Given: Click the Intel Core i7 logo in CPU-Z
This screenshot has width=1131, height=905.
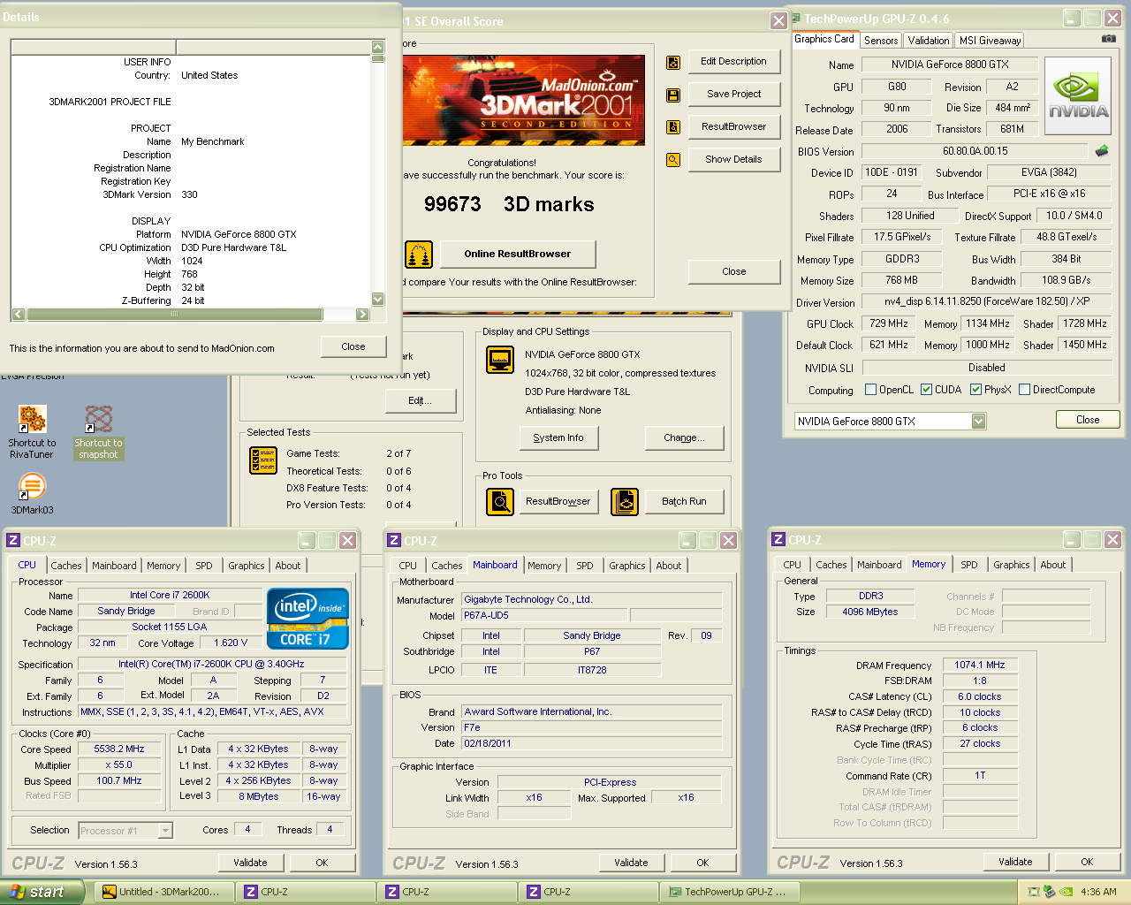Looking at the screenshot, I should pyautogui.click(x=307, y=619).
